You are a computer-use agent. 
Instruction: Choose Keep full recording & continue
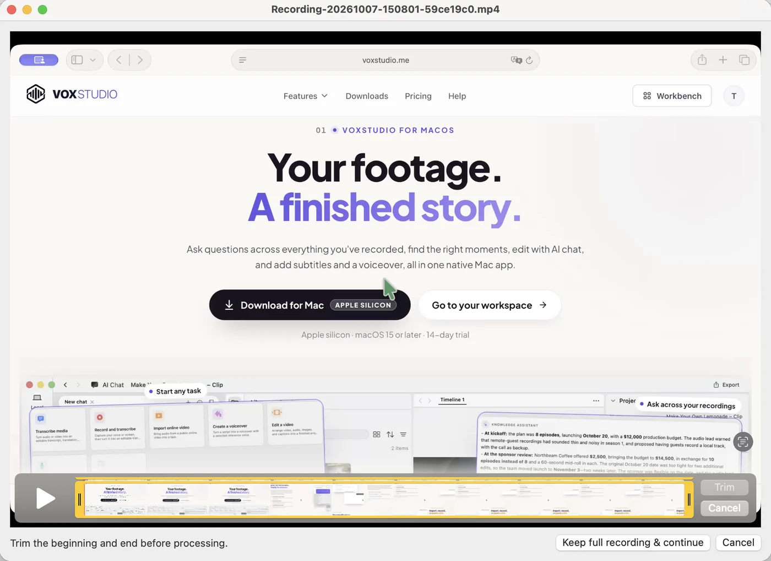click(633, 543)
